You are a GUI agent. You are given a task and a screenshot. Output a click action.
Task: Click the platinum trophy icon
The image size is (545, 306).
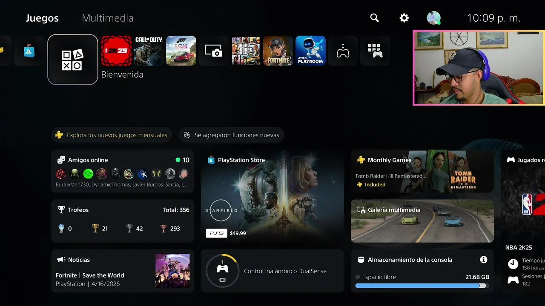click(61, 228)
